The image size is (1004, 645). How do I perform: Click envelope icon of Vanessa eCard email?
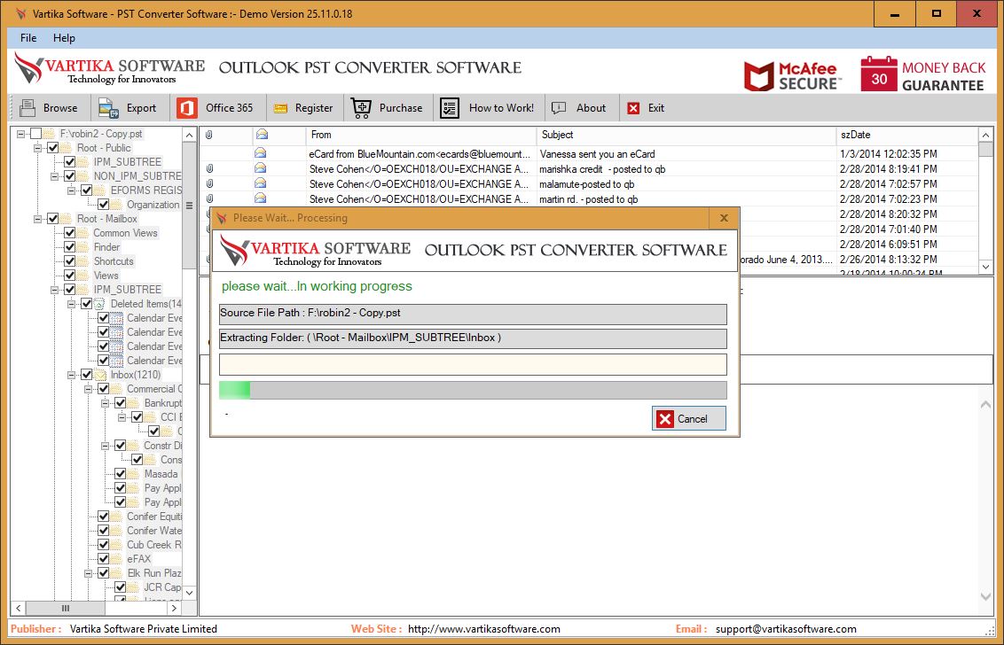pos(260,153)
